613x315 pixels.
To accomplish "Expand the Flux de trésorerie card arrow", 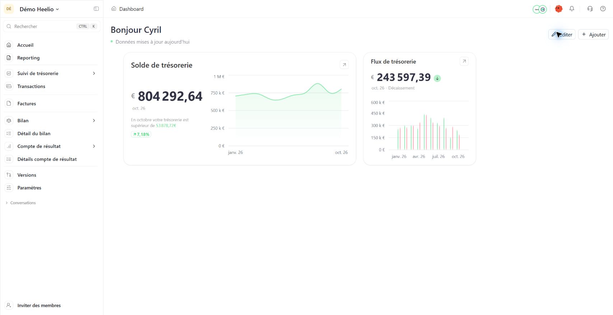I will click(x=464, y=61).
